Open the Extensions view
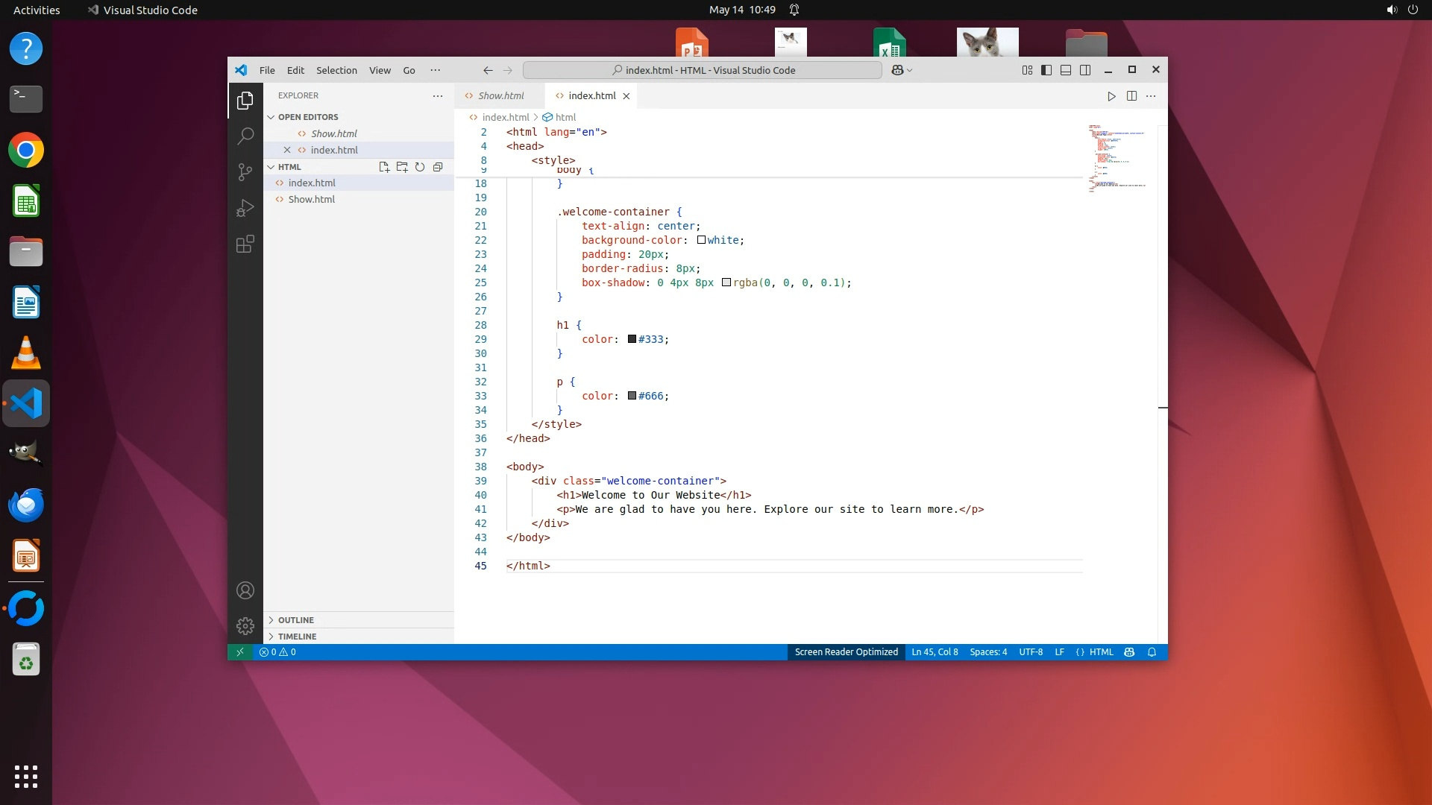The image size is (1432, 805). coord(245,244)
